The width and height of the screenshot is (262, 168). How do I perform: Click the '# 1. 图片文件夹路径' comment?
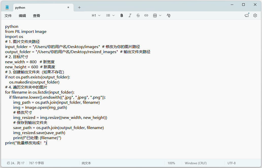tap(22, 42)
